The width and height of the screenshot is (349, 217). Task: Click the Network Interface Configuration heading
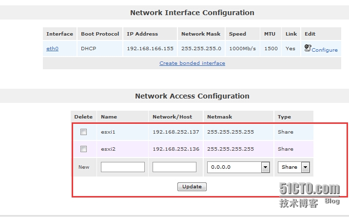192,13
